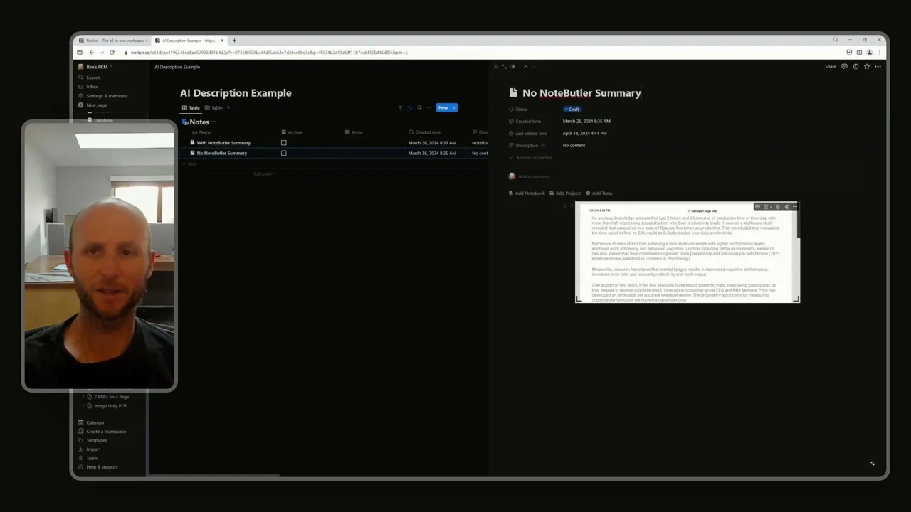The width and height of the screenshot is (911, 512).
Task: Click Add Tasks button
Action: (600, 193)
